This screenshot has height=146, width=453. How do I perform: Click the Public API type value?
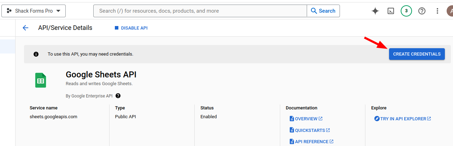pyautogui.click(x=125, y=116)
